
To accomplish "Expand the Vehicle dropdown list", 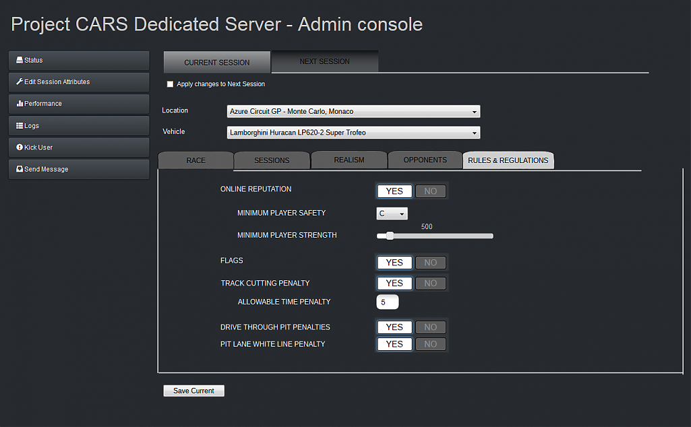I will (353, 133).
